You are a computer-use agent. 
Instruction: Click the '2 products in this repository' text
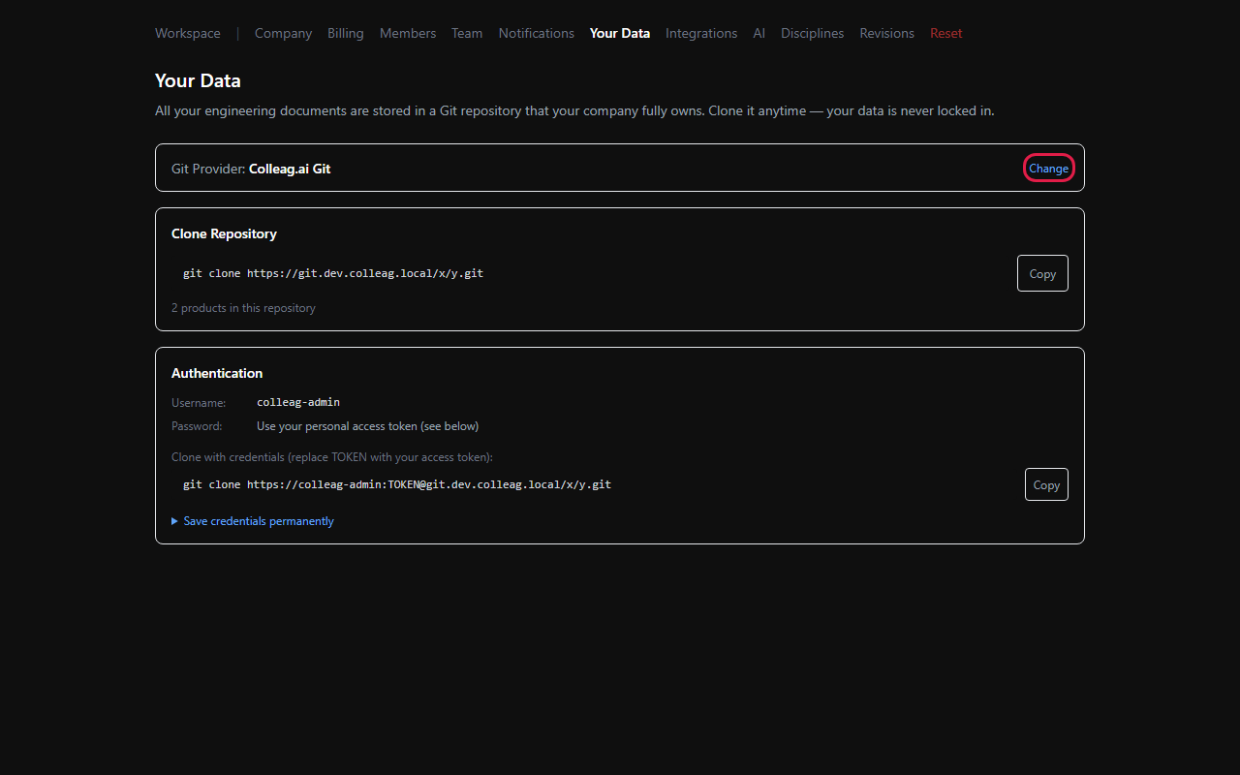click(x=243, y=308)
